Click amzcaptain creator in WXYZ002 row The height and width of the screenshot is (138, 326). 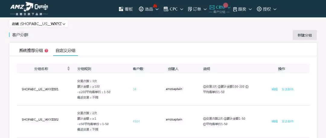[x=174, y=119]
